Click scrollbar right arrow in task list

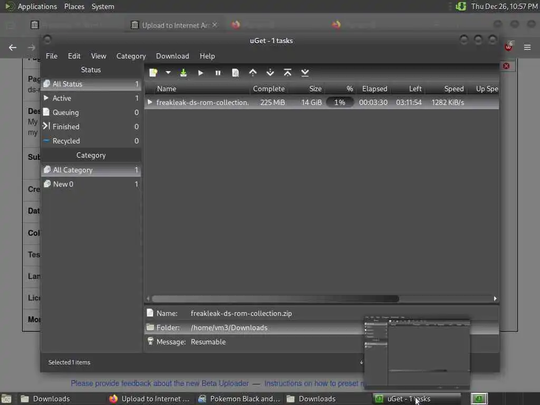click(x=495, y=298)
